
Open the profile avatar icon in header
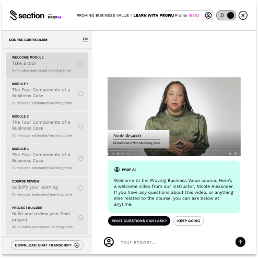pyautogui.click(x=208, y=15)
